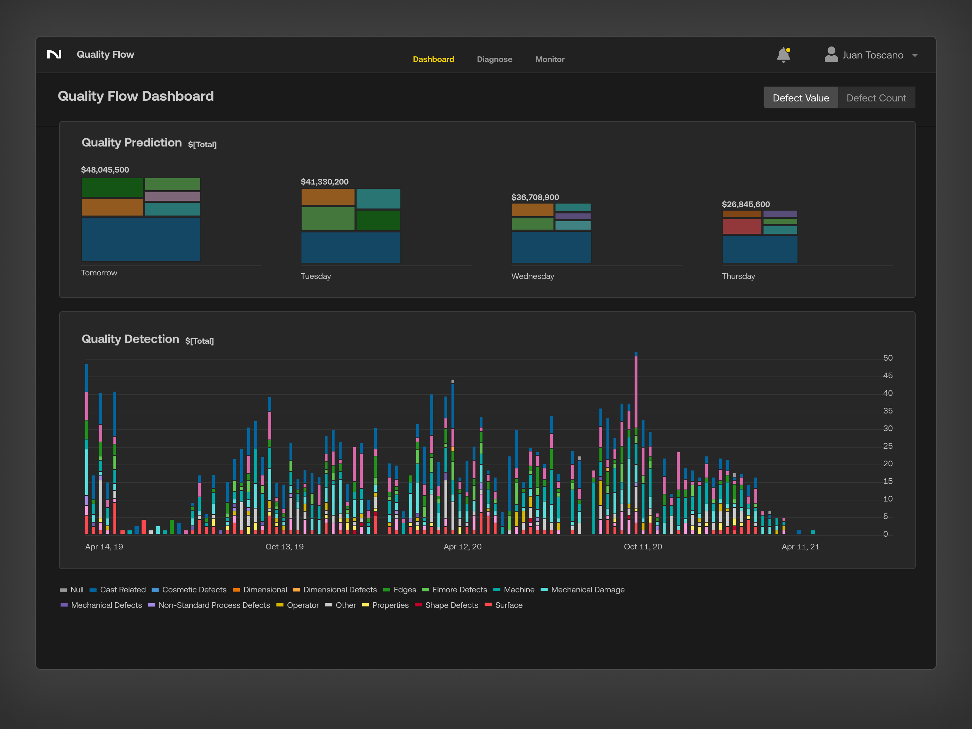Click the Operator legend color marker

click(x=280, y=605)
